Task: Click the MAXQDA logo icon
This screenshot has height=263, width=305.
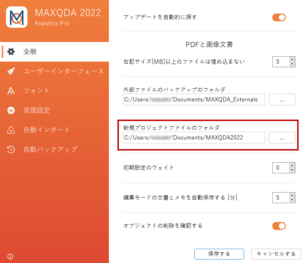Action: click(x=17, y=17)
